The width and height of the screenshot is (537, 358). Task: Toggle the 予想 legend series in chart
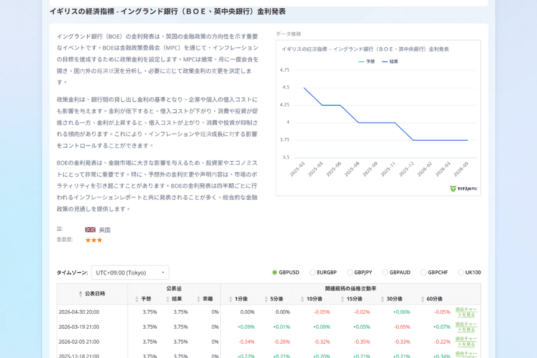(366, 61)
